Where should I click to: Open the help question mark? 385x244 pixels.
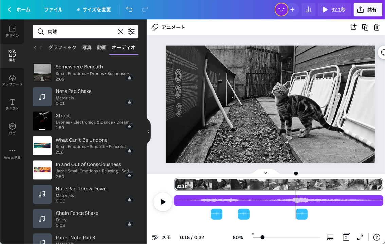pos(377,237)
